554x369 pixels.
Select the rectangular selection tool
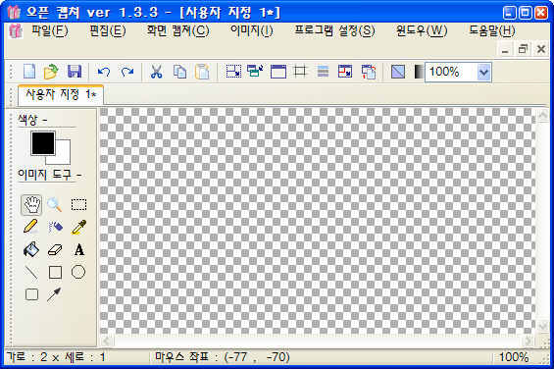tap(78, 205)
